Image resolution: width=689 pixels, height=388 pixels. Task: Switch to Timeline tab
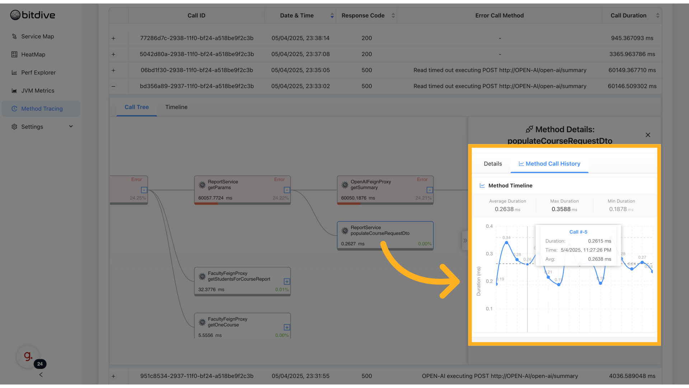(x=176, y=107)
